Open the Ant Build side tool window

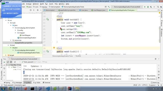tap(161, 14)
